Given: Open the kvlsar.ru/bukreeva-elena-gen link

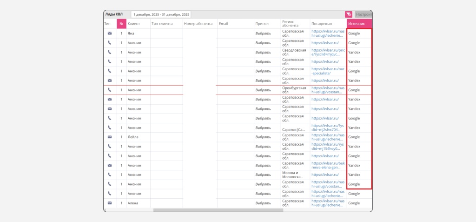Looking at the screenshot, I should 328,165.
